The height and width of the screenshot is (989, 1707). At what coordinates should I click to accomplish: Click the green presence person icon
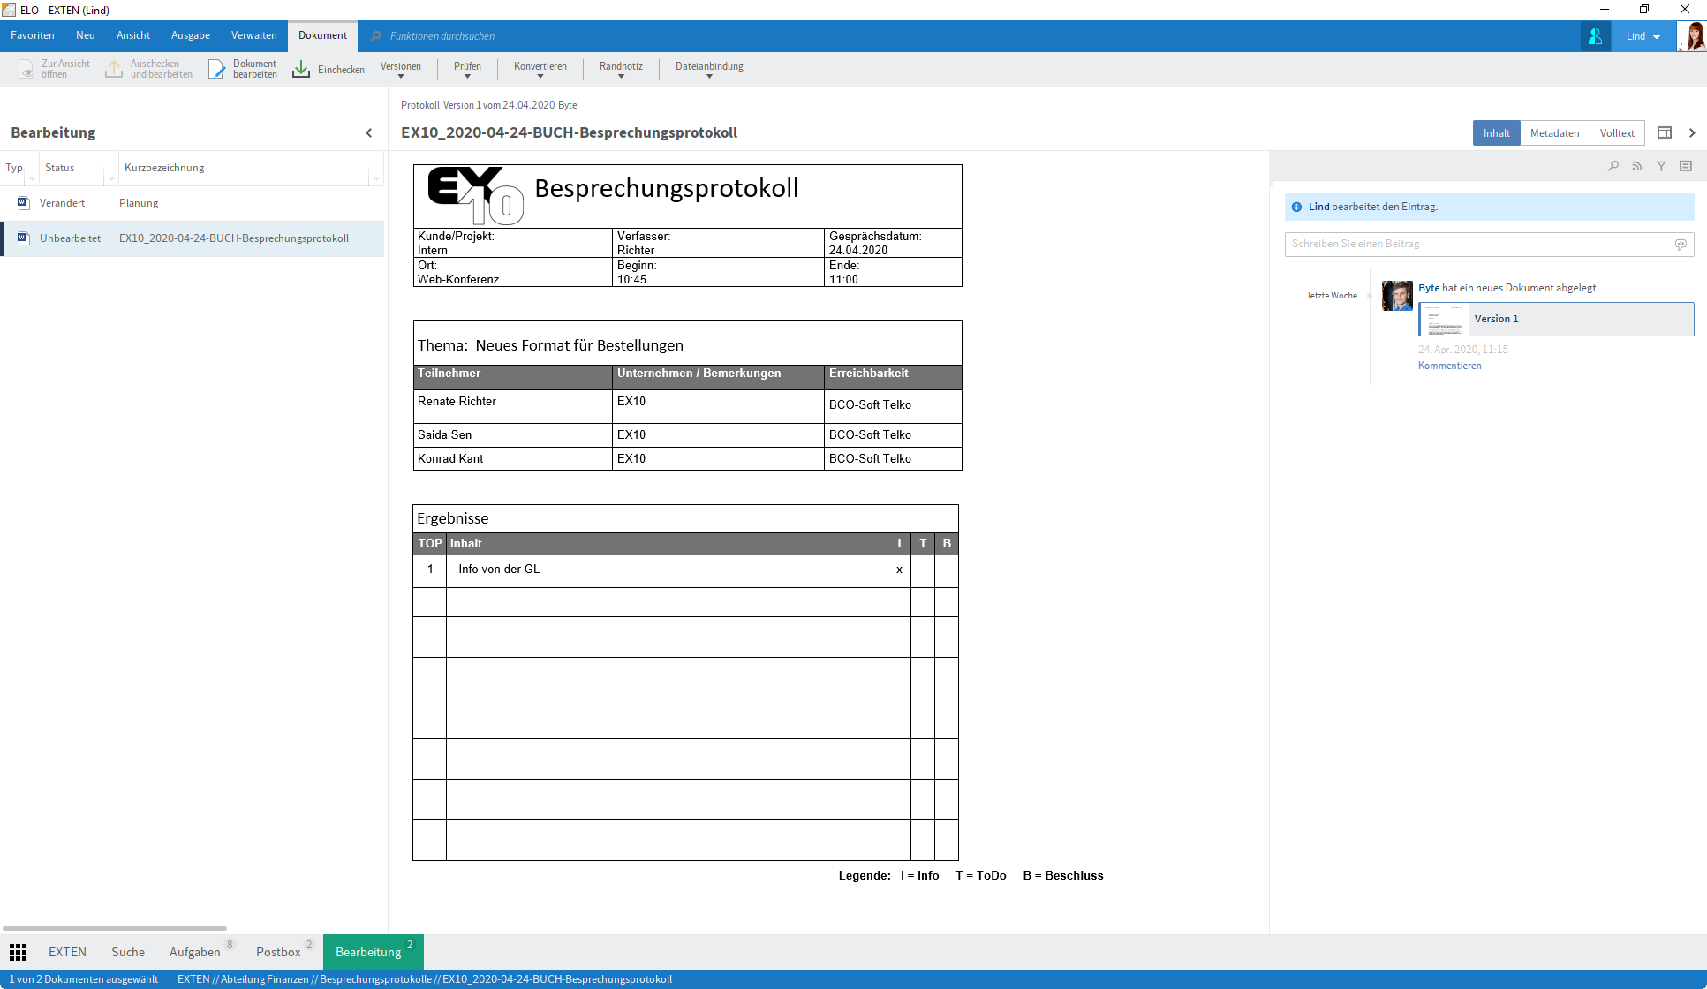tap(1595, 36)
